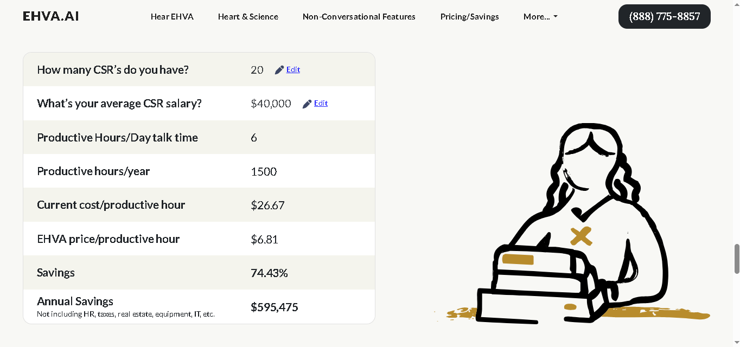Click the 74.43% savings figure
The image size is (740, 347).
pos(269,273)
